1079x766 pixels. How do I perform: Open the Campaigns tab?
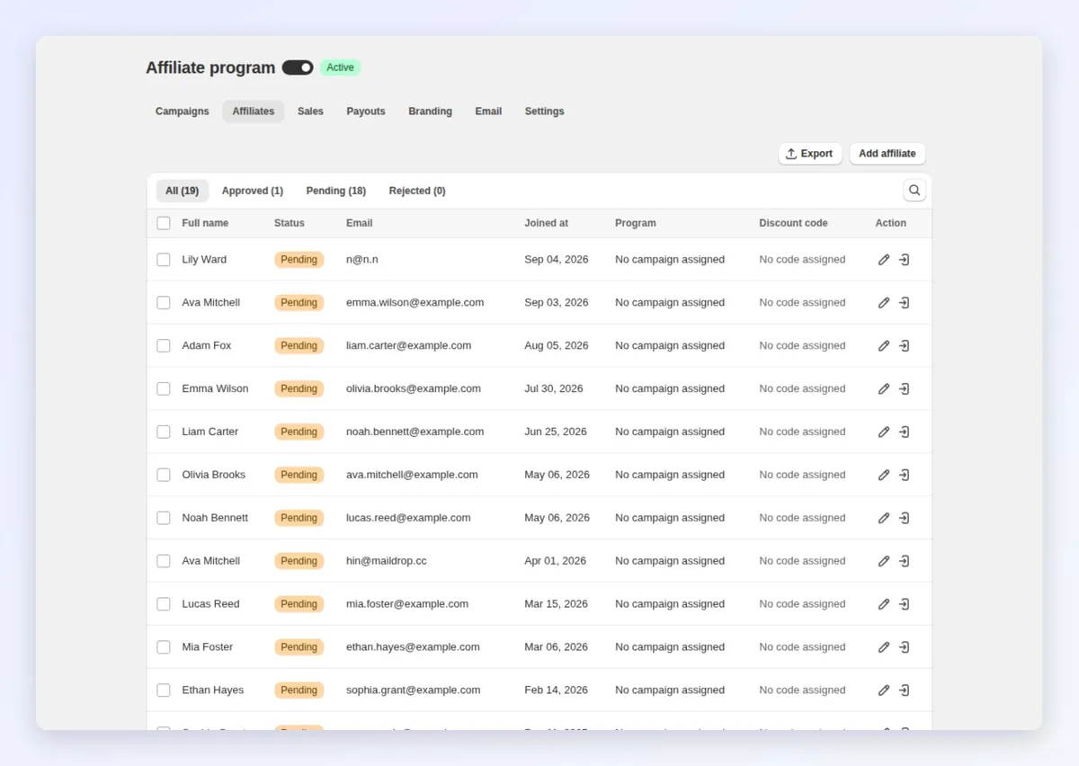[x=183, y=111]
